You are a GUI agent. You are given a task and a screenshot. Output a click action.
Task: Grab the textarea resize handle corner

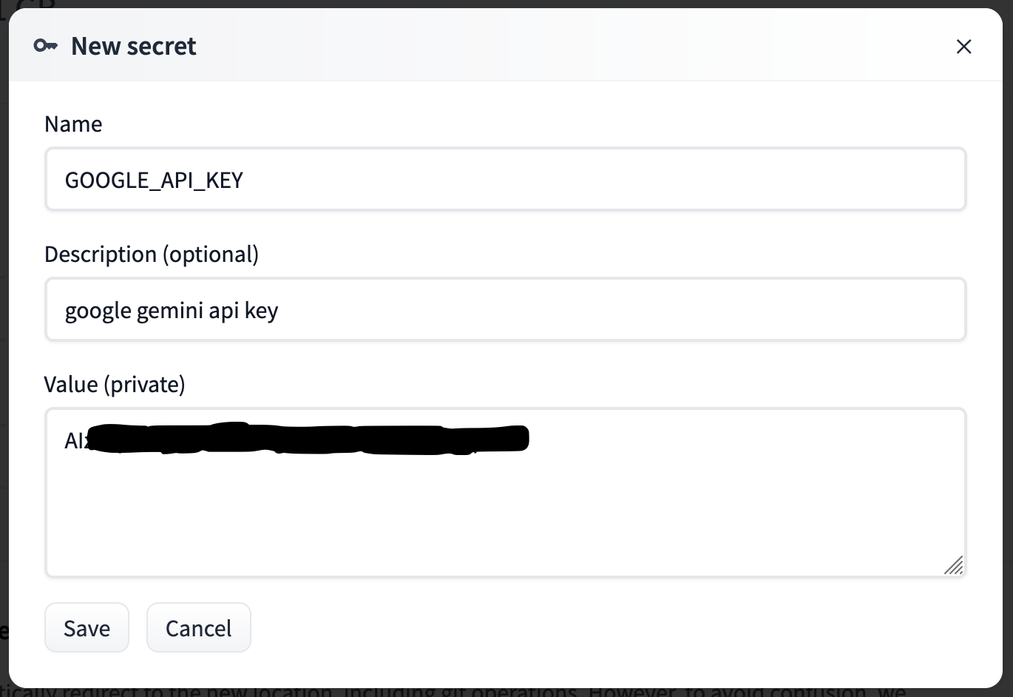click(x=954, y=565)
